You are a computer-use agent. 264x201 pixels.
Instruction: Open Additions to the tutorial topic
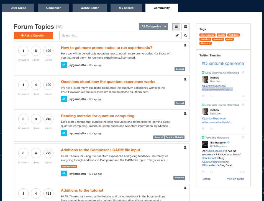tap(82, 190)
